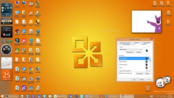The width and height of the screenshot is (174, 98).
Task: Click 'Удалить' delete scheme button
Action: [138, 52]
